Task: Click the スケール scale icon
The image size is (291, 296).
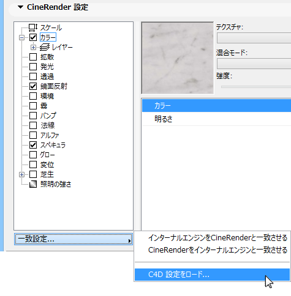Action: pyautogui.click(x=33, y=28)
